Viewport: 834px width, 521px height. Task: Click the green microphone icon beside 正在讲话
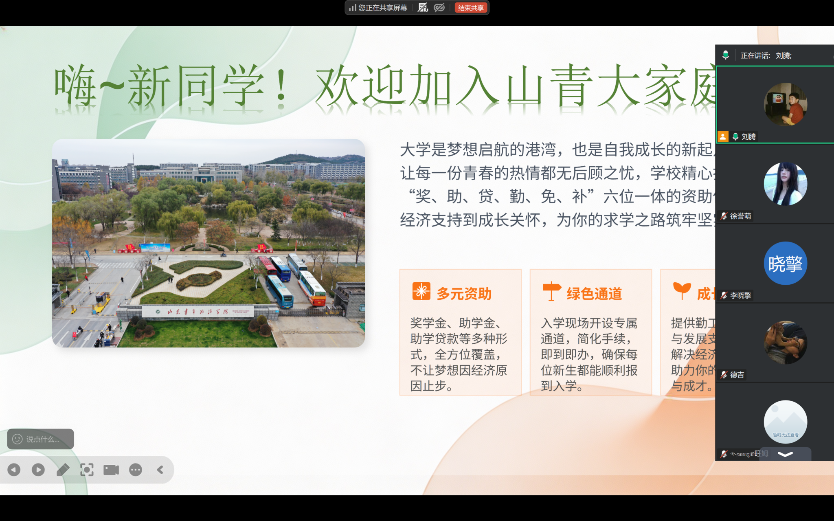[x=726, y=55]
